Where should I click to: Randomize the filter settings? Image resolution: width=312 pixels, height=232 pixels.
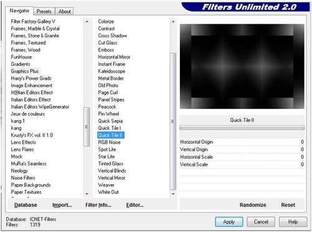tap(253, 205)
